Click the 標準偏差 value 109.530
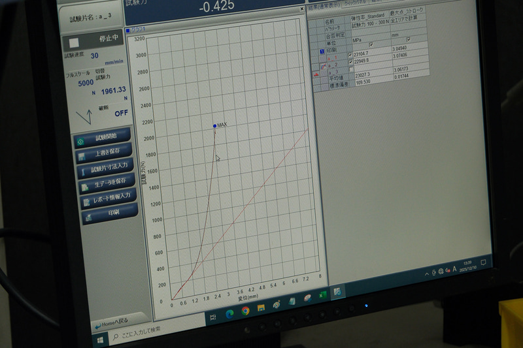This screenshot has width=523, height=348. coord(363,82)
